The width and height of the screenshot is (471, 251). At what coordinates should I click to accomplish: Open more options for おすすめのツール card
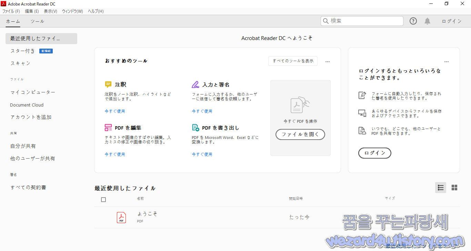click(x=328, y=62)
